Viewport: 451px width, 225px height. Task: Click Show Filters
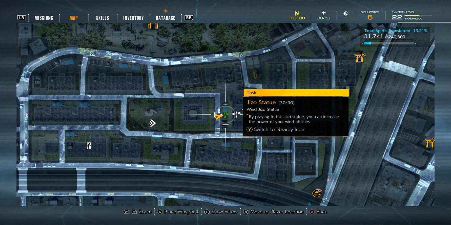[224, 212]
